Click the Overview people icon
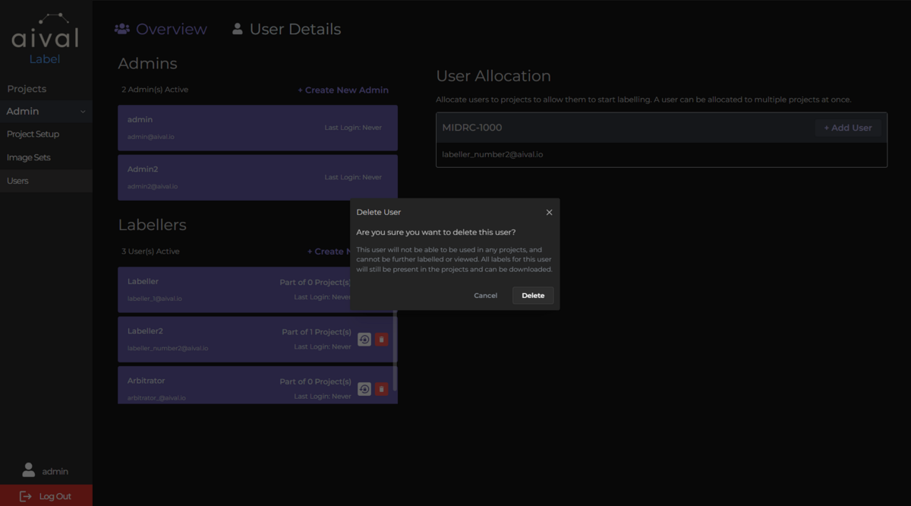Viewport: 911px width, 506px height. pos(121,28)
